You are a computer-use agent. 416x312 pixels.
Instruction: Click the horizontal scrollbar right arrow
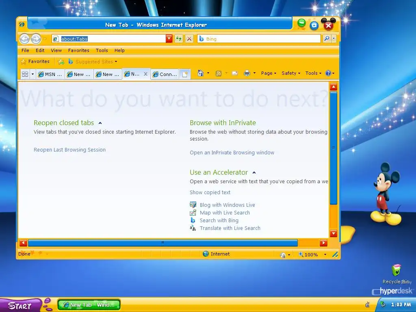[323, 243]
